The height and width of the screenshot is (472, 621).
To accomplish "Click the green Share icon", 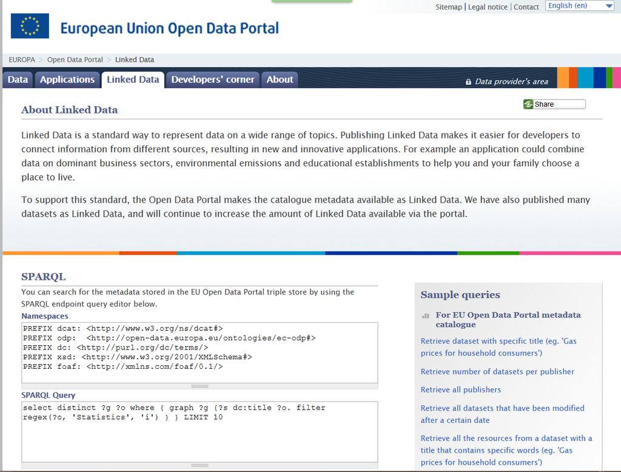I will tap(528, 104).
